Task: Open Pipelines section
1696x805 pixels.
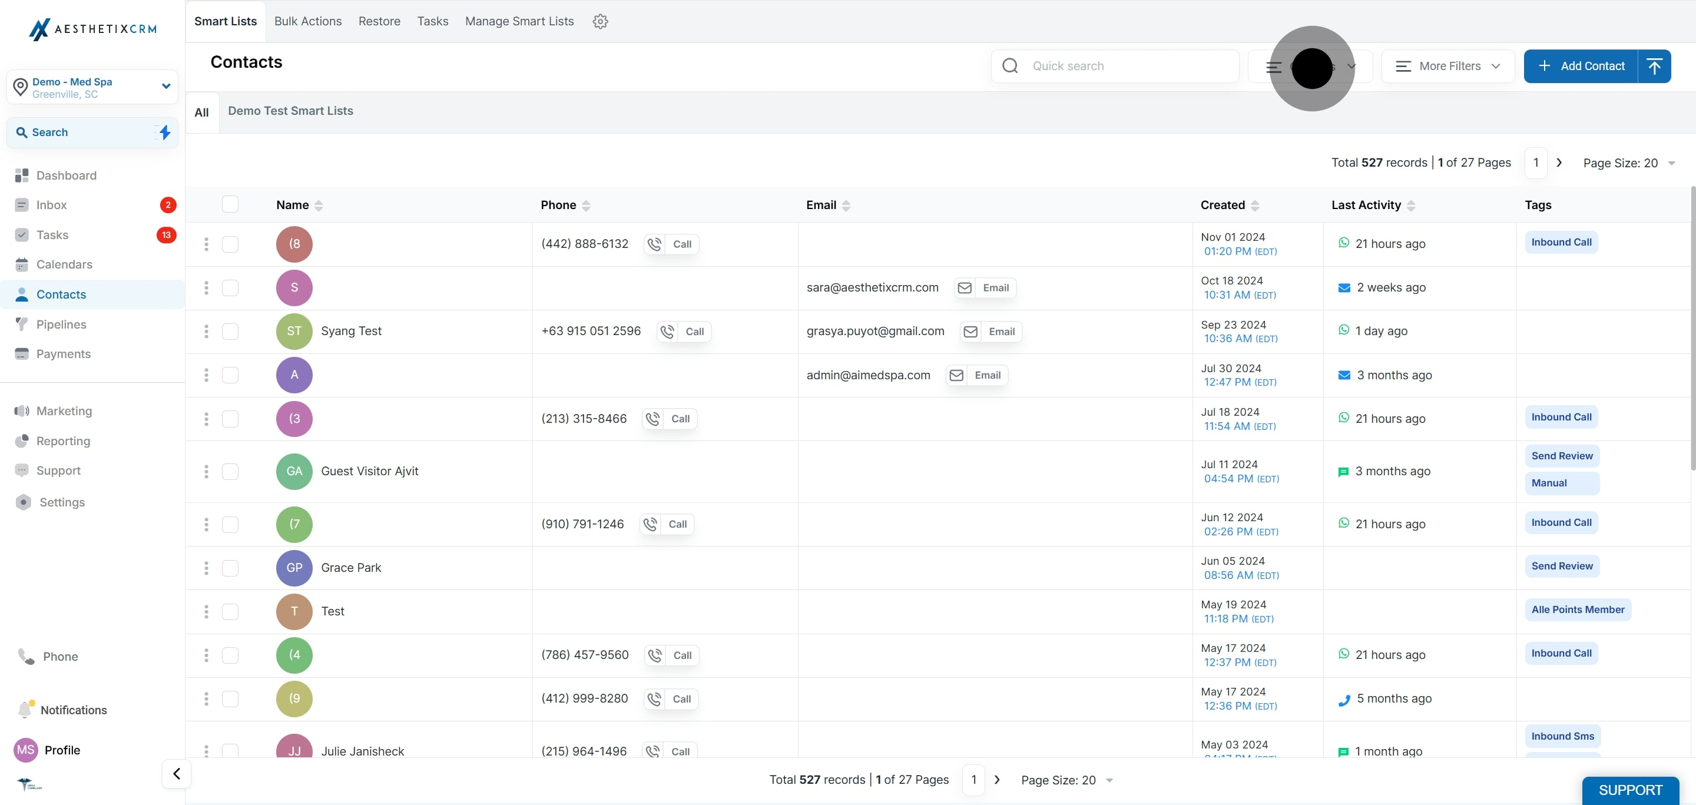Action: point(61,324)
